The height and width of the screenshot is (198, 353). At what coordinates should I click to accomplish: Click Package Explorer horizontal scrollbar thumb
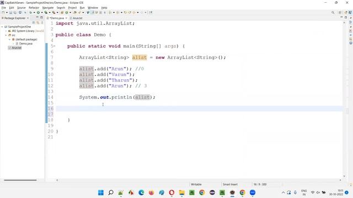point(20,180)
